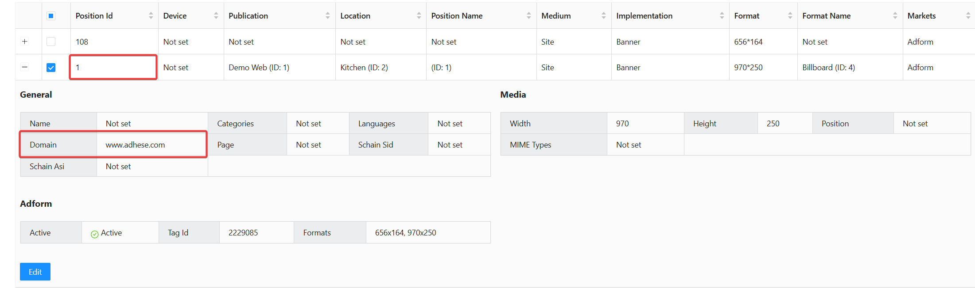
Task: Click the Demo Web publication cell
Action: pyautogui.click(x=259, y=68)
